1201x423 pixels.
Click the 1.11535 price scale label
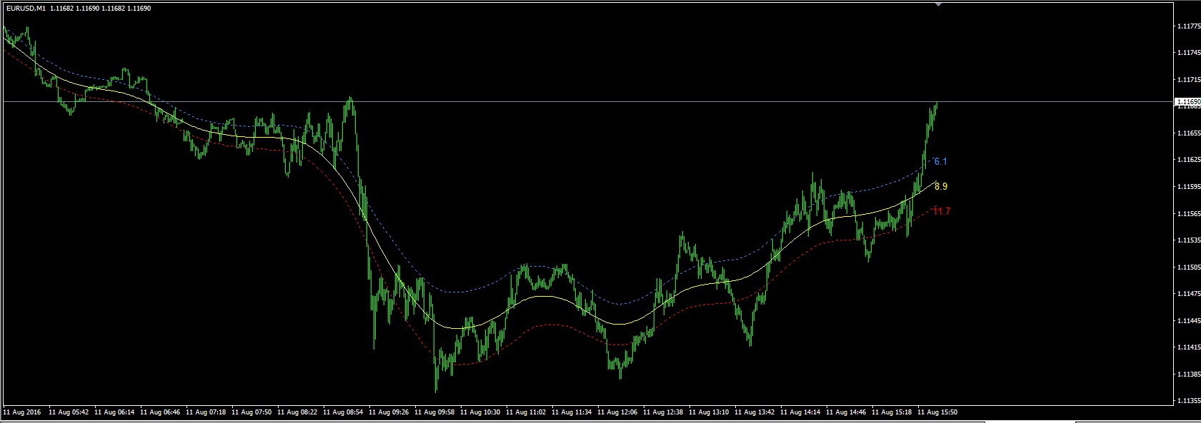pos(1187,240)
